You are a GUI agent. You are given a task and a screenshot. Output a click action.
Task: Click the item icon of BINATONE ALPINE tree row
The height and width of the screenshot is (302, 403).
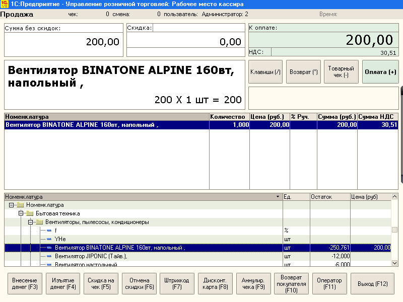coord(49,248)
